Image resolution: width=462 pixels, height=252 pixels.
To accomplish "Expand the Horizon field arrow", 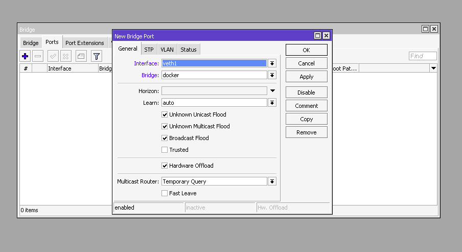I will tap(272, 91).
